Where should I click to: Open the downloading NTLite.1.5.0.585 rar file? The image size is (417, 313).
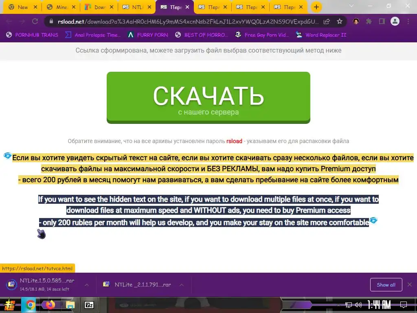47,284
